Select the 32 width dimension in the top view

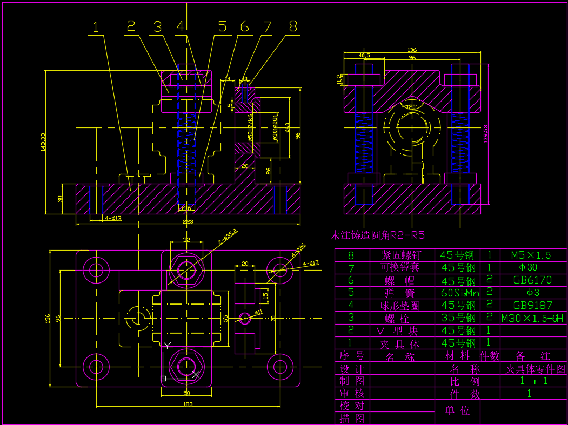pyautogui.click(x=186, y=240)
